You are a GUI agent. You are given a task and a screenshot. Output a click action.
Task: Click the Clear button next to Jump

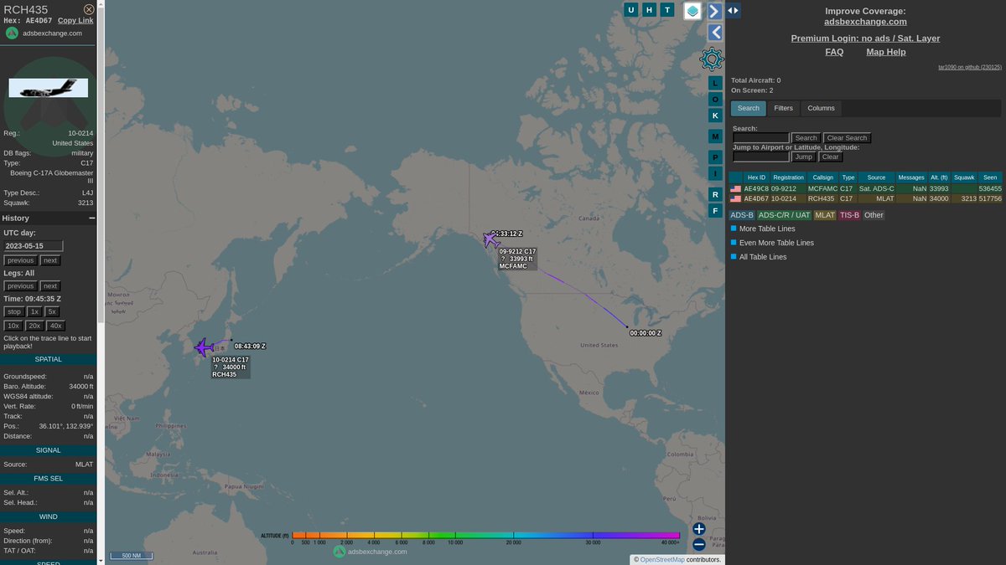(x=830, y=157)
